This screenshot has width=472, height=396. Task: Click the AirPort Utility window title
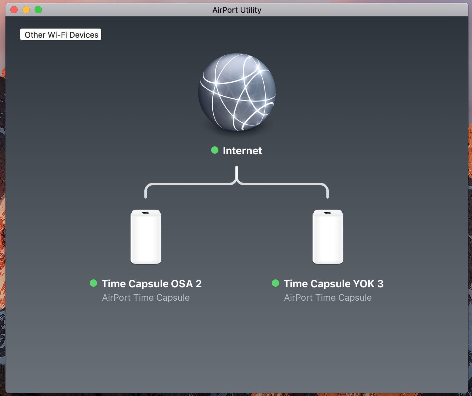237,10
